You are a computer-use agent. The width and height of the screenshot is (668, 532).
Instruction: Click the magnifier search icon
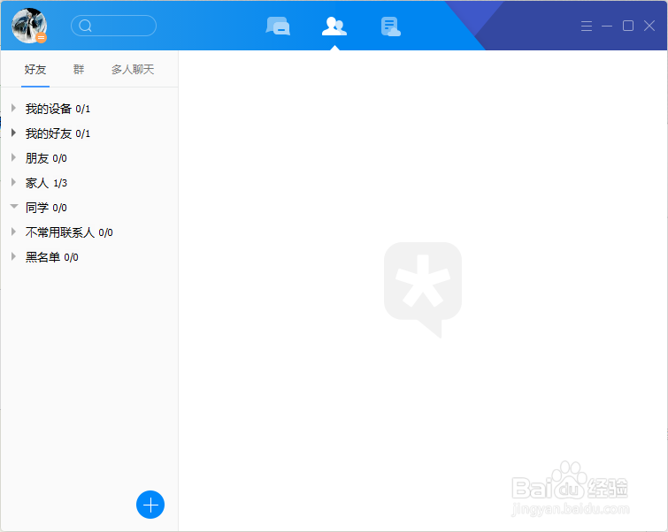pos(85,26)
